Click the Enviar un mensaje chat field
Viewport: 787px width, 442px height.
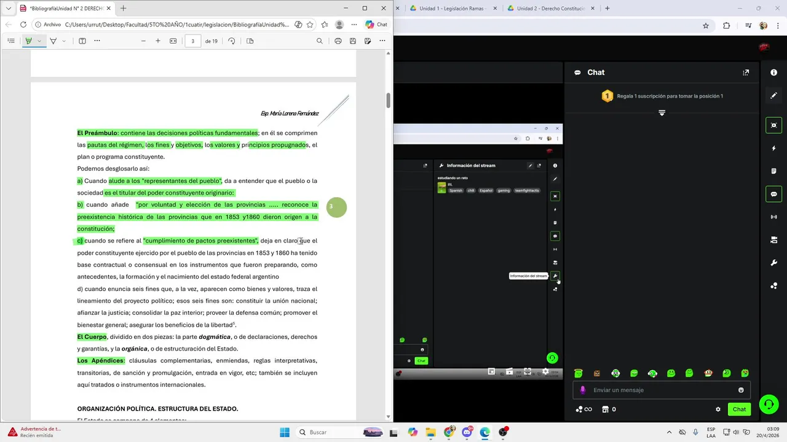(x=662, y=390)
